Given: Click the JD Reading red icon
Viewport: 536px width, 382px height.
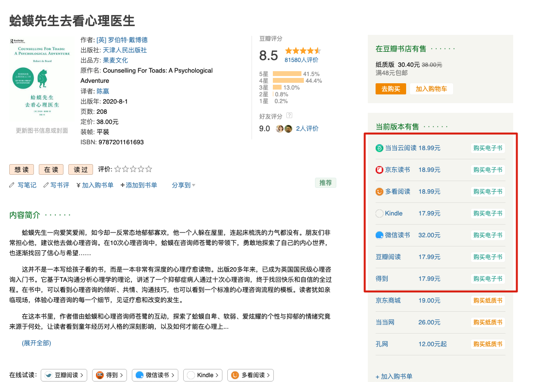Looking at the screenshot, I should [x=379, y=170].
